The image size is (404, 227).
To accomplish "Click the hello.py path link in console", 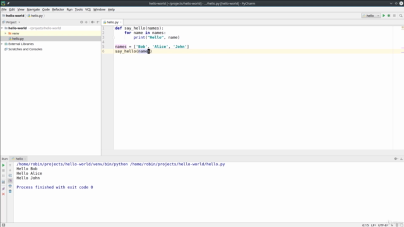I will point(177,164).
